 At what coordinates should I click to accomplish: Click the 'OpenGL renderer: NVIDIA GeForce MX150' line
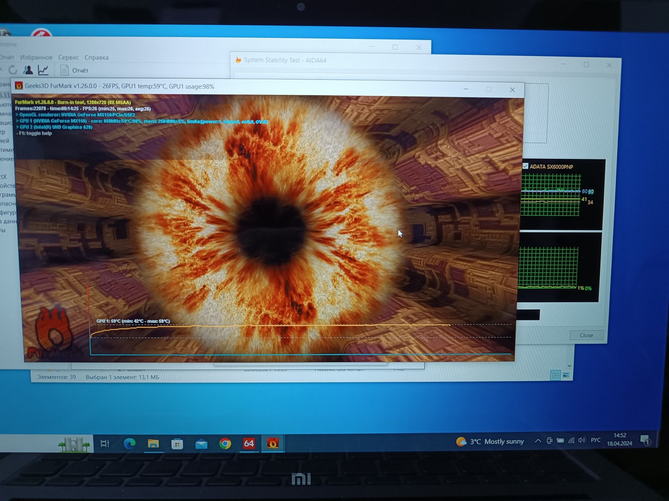coord(75,115)
